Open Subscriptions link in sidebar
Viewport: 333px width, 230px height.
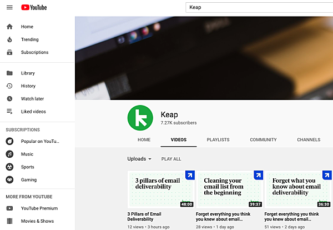coord(34,52)
